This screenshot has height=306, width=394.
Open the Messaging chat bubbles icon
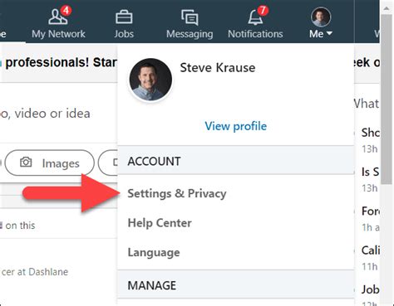click(x=190, y=17)
